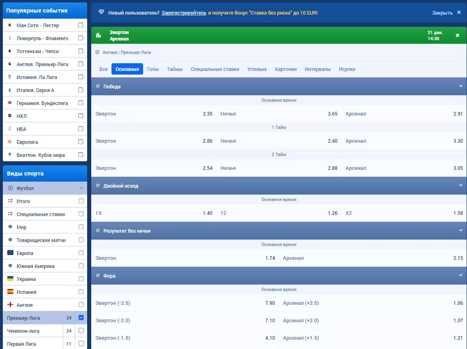Viewport: 467px width, 349px height.
Task: Mark Фора market with star icon
Action: click(98, 276)
